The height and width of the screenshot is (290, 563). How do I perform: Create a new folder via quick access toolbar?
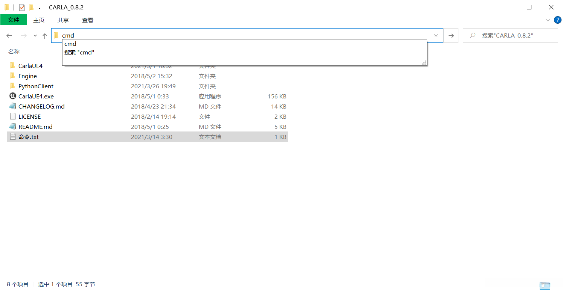pyautogui.click(x=31, y=7)
